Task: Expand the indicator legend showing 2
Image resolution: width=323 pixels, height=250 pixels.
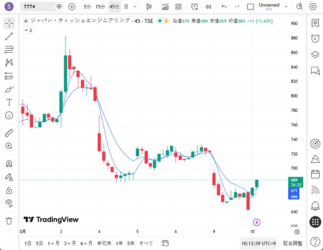Action: click(28, 30)
